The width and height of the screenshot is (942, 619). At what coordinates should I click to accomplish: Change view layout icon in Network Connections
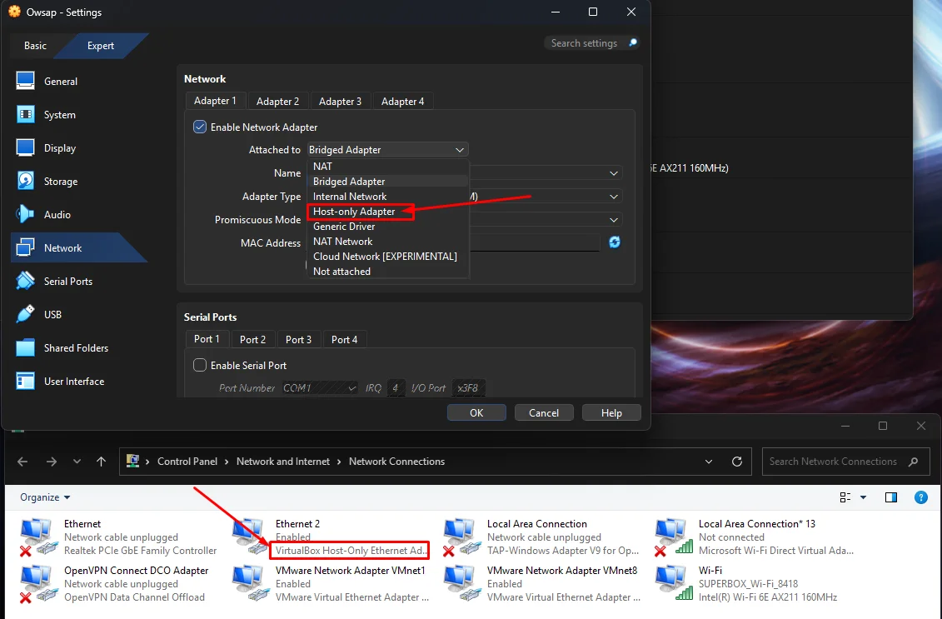tap(845, 497)
